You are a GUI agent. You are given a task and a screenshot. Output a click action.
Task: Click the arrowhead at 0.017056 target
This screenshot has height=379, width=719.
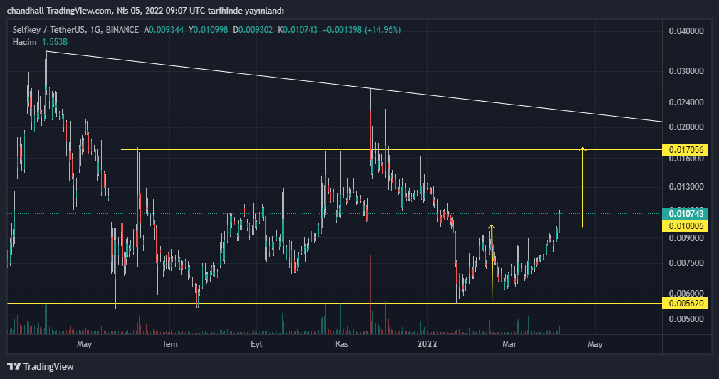tap(582, 149)
